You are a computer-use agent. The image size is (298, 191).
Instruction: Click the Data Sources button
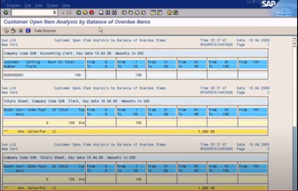[x=45, y=31]
